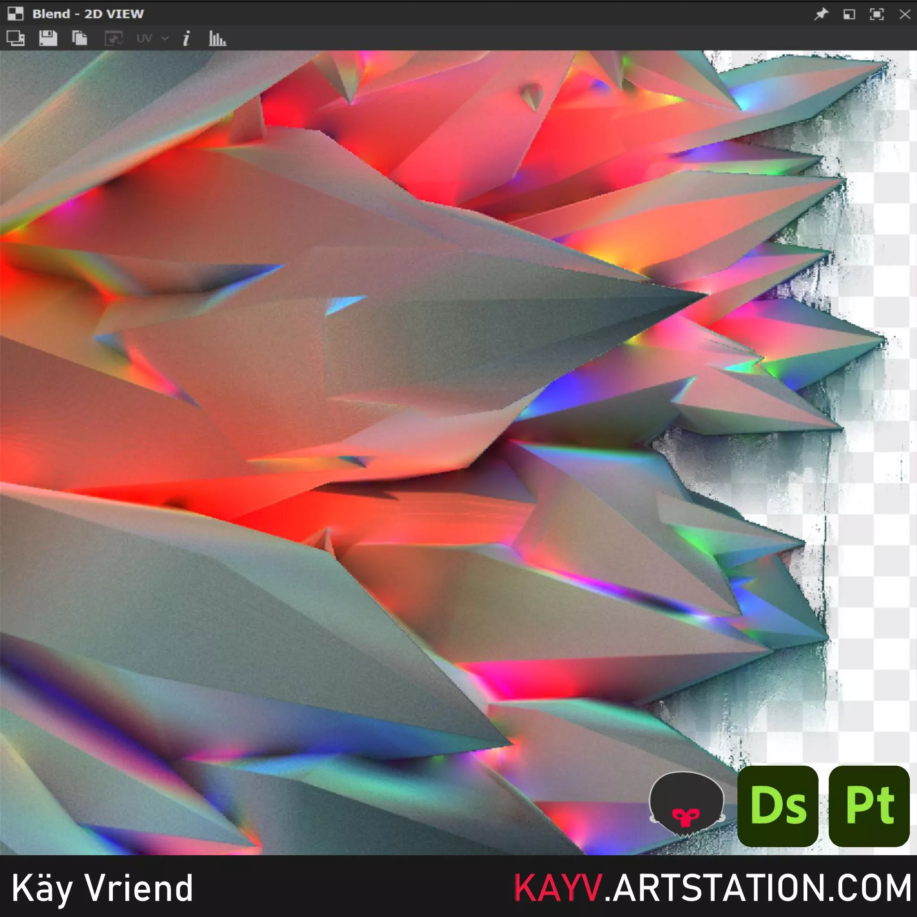Open the view in a new window icon
This screenshot has height=917, width=917.
[x=16, y=39]
